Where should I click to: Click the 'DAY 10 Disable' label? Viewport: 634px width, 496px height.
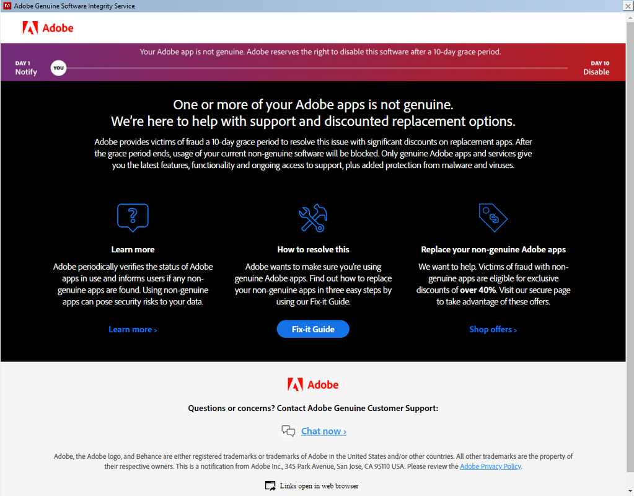tap(596, 68)
